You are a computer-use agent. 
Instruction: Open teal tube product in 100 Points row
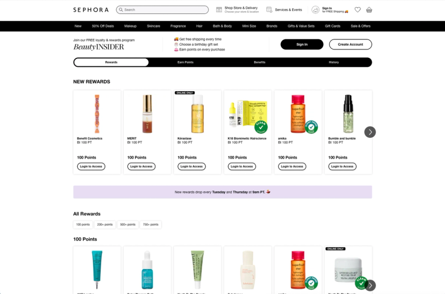click(x=97, y=270)
